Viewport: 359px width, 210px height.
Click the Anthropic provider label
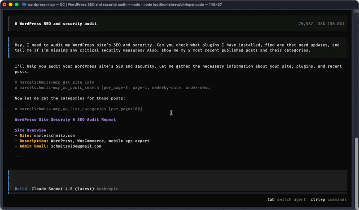(107, 189)
